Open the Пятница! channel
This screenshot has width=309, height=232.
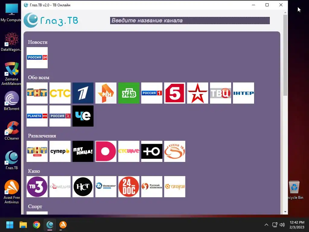(83, 151)
